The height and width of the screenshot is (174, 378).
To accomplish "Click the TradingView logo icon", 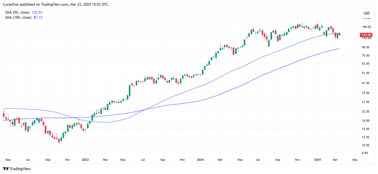I will (5, 169).
